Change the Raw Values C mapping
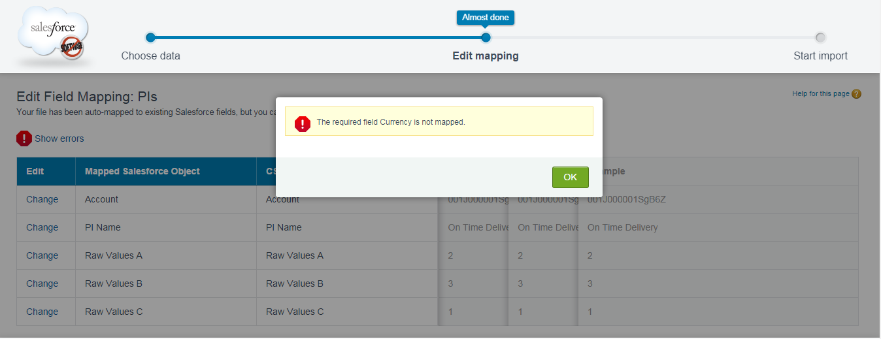 [x=42, y=312]
